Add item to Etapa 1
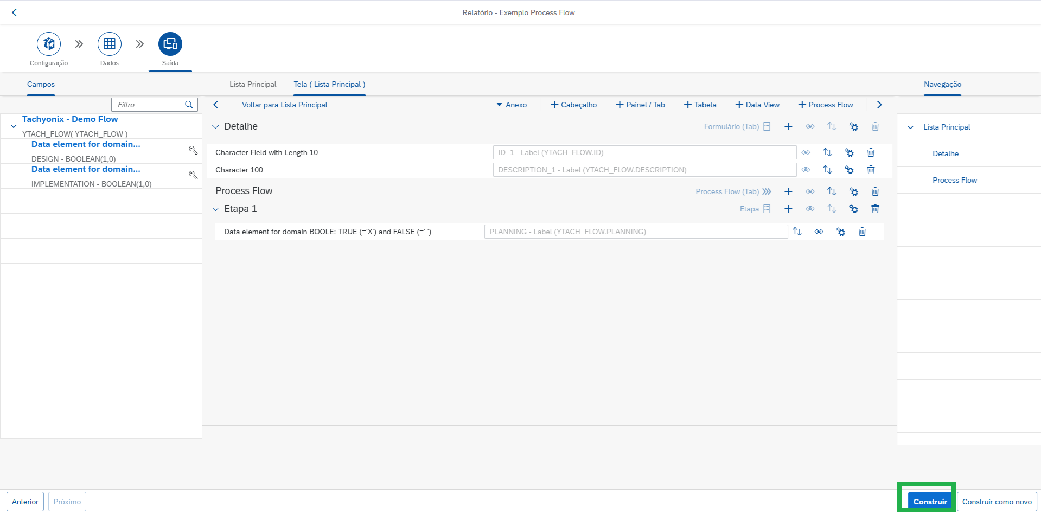Viewport: 1041px width, 513px height. coord(788,209)
